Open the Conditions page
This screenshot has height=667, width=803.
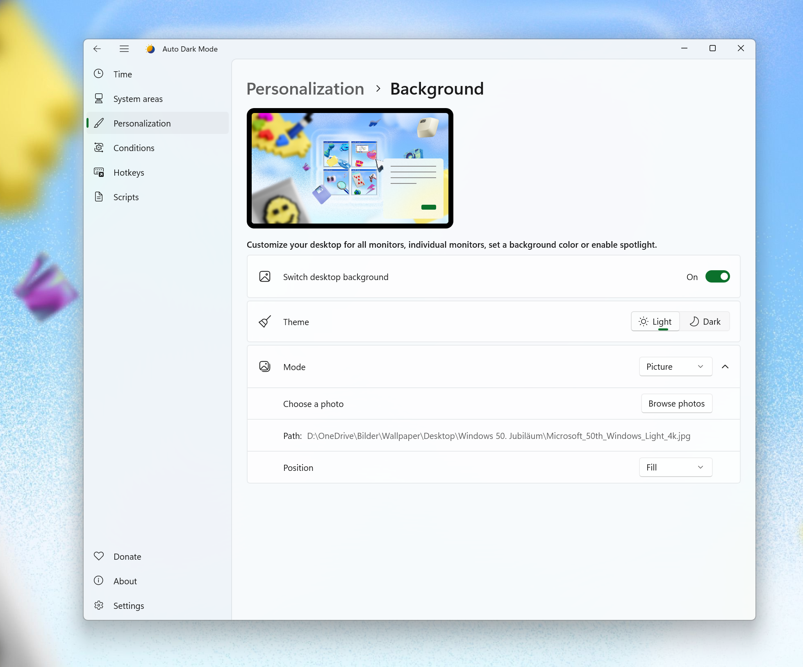pyautogui.click(x=157, y=148)
